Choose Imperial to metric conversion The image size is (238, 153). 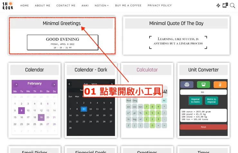point(195,100)
